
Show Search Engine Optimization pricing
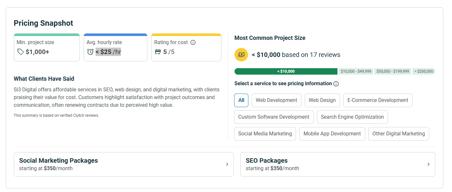point(352,117)
